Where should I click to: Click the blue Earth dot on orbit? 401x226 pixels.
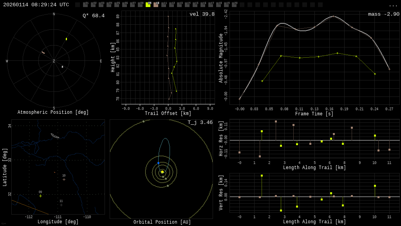click(158, 163)
